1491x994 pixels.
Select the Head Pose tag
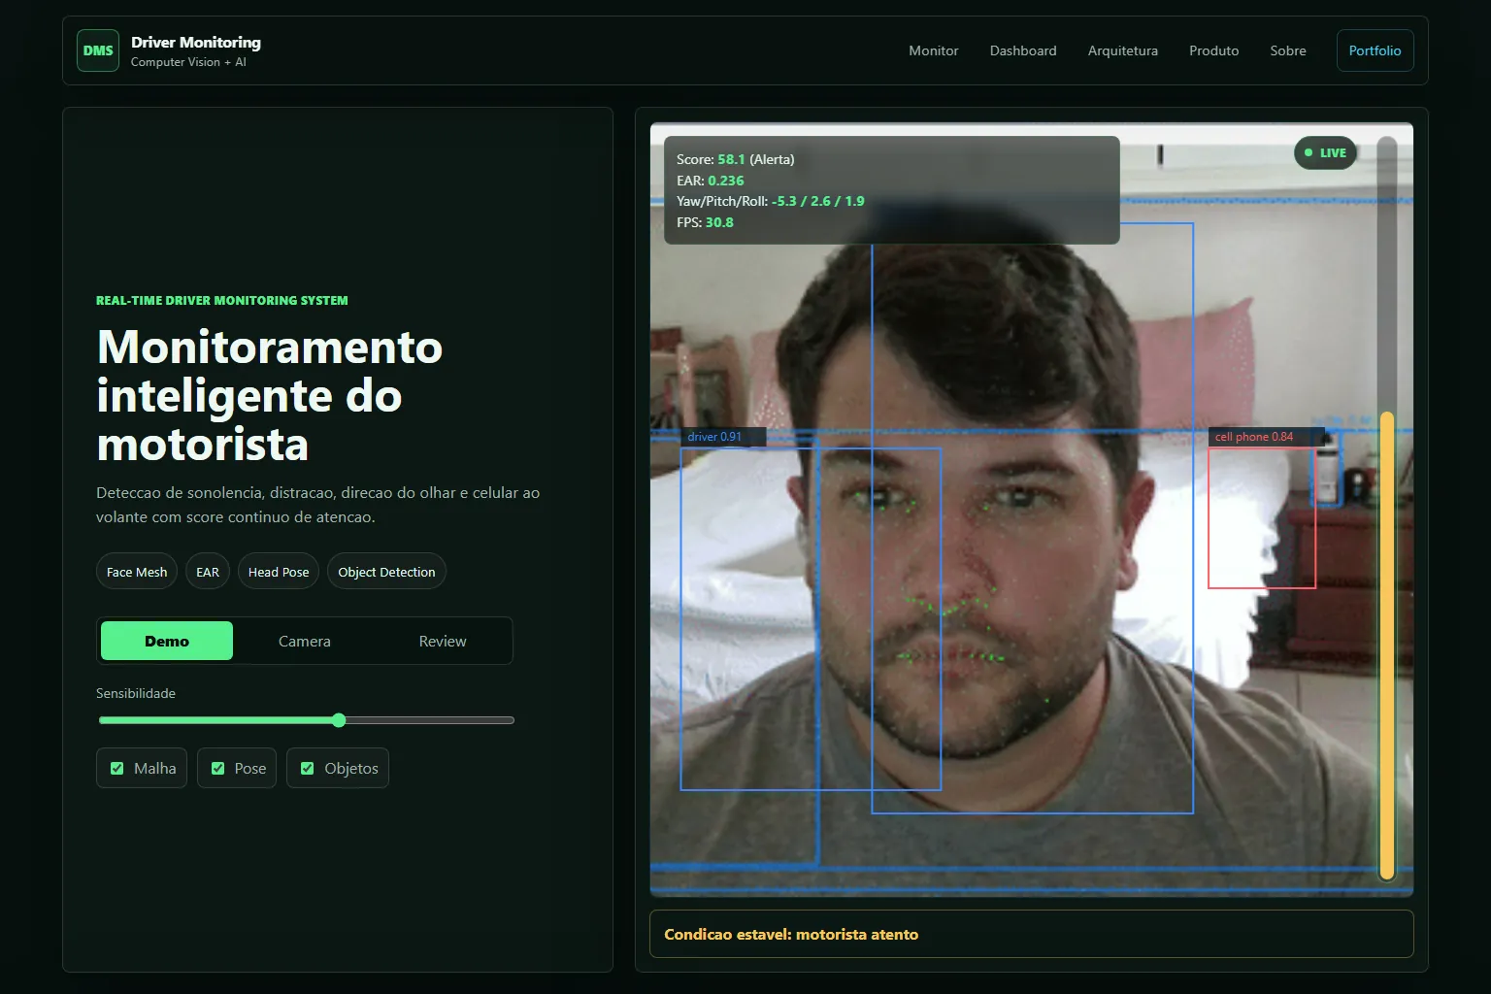(279, 572)
